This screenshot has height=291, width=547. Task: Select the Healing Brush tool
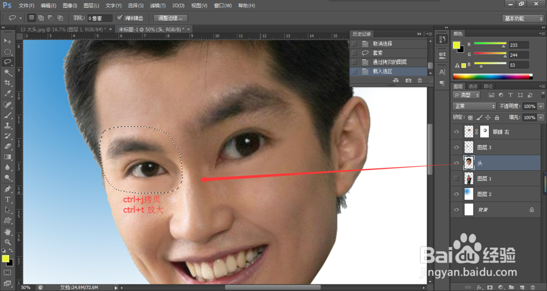[x=7, y=104]
